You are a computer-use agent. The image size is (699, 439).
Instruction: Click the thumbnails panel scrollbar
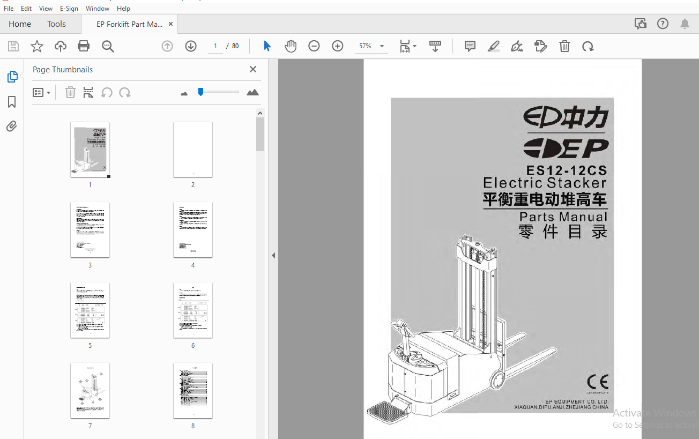[261, 134]
